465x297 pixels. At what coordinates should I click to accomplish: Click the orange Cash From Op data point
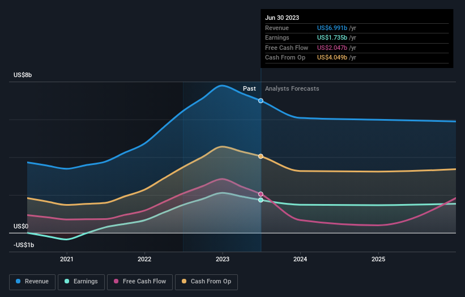261,156
